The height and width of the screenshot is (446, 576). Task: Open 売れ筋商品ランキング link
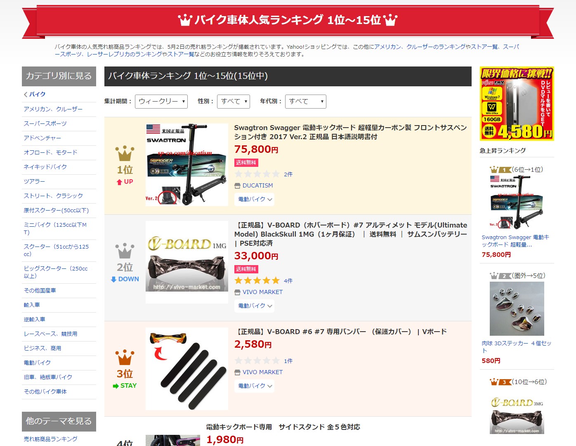50,439
